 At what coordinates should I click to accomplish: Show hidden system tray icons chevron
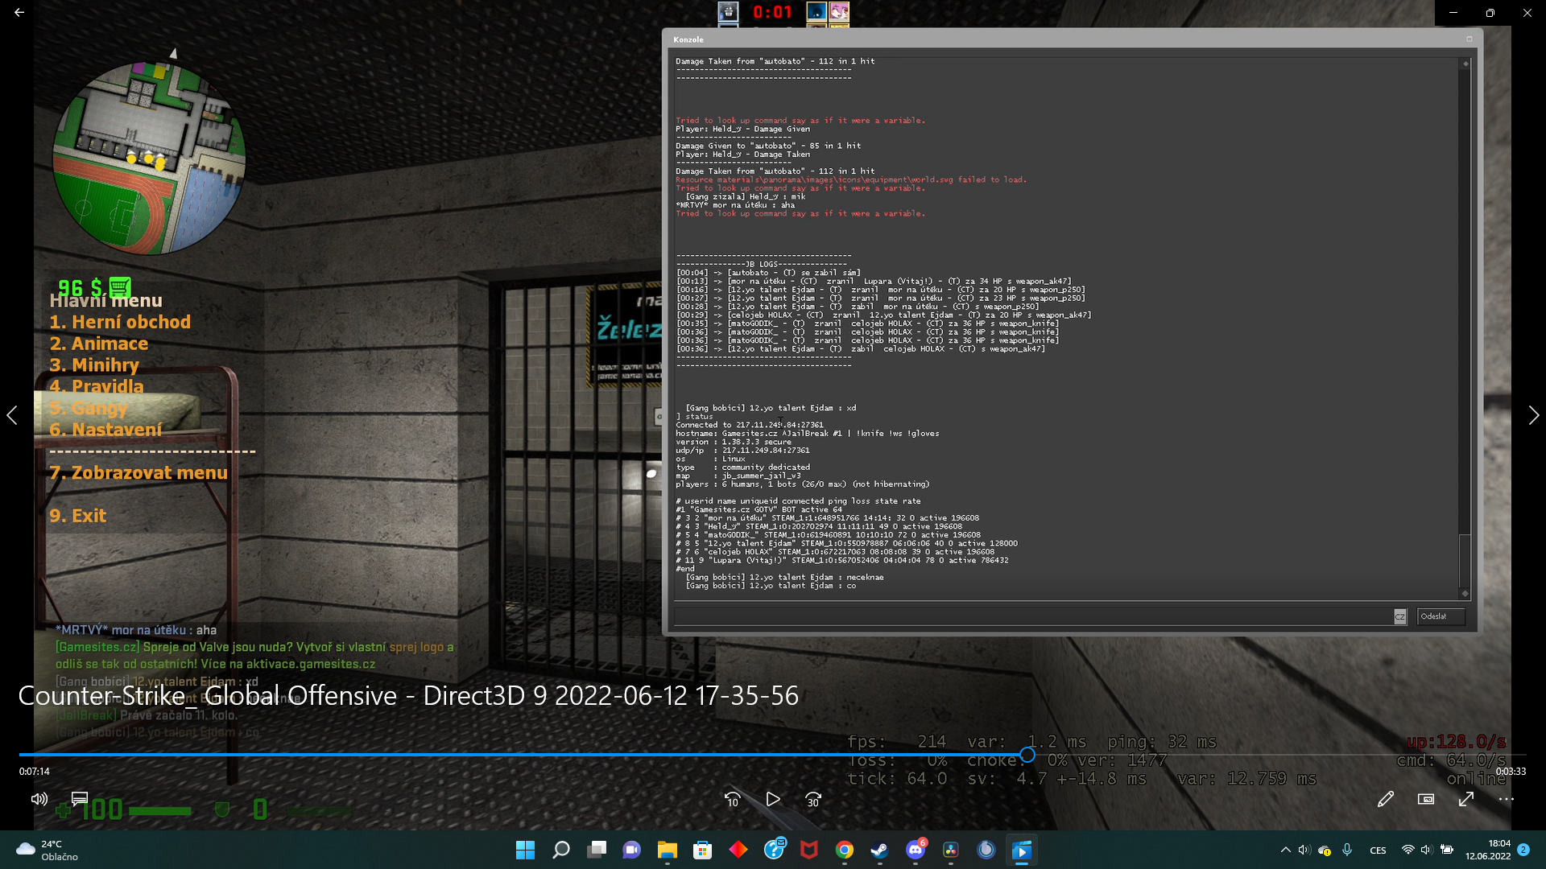(1285, 850)
